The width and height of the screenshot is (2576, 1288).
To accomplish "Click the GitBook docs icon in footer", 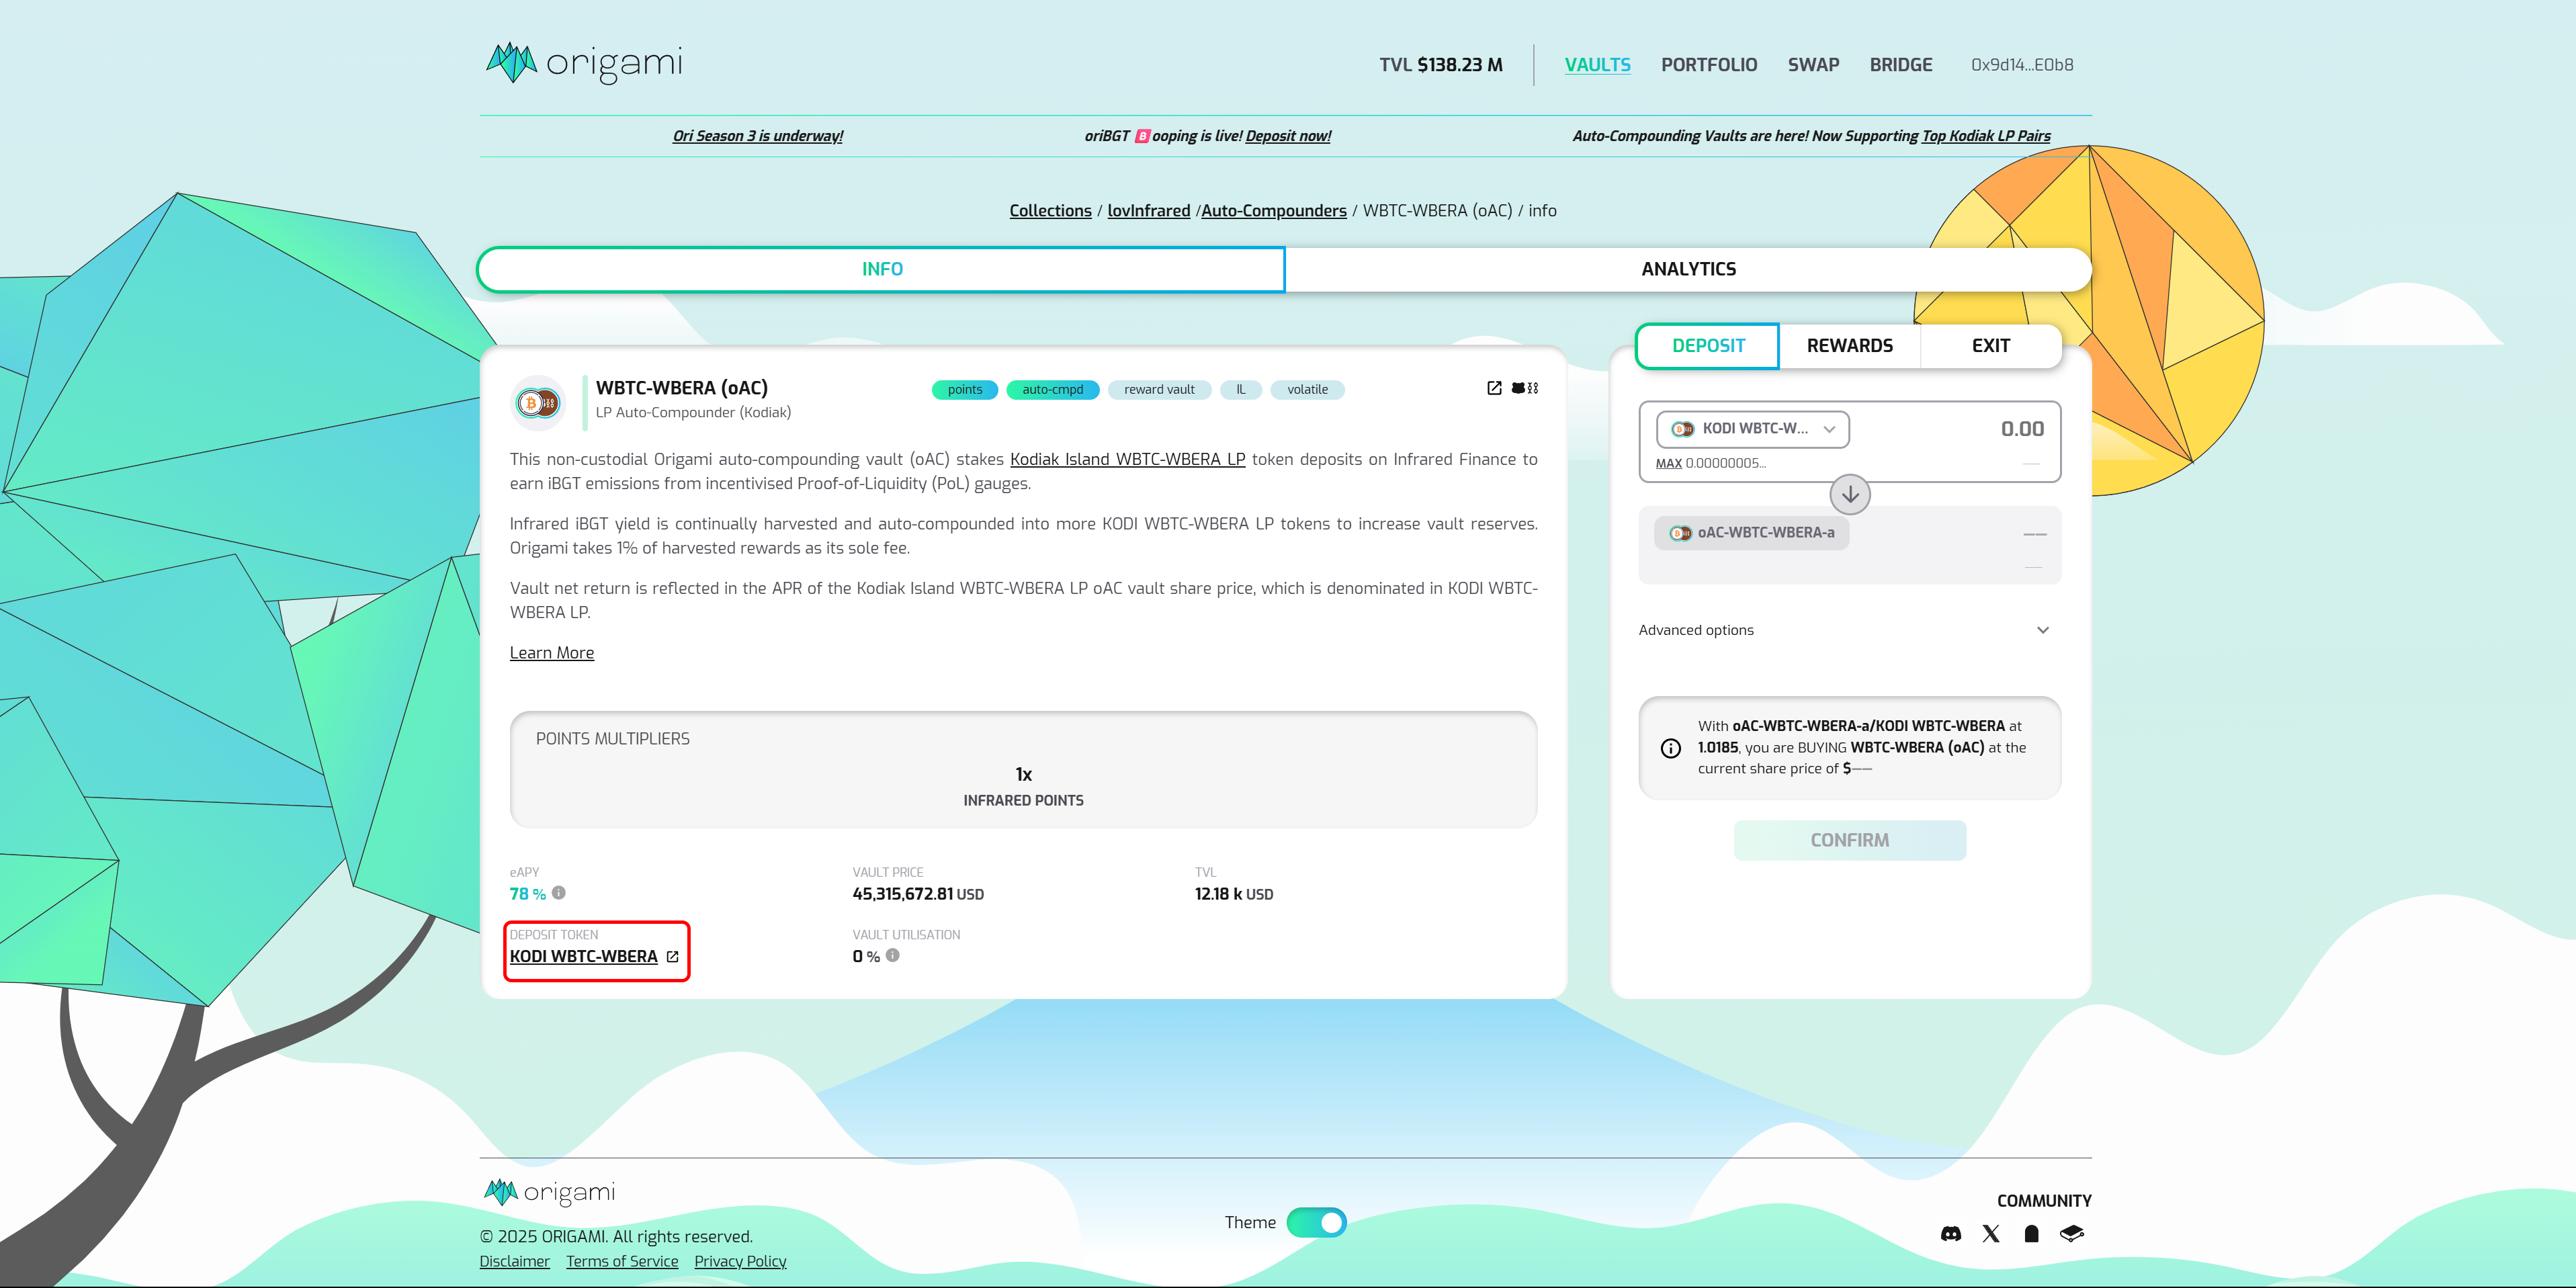I will click(2072, 1234).
